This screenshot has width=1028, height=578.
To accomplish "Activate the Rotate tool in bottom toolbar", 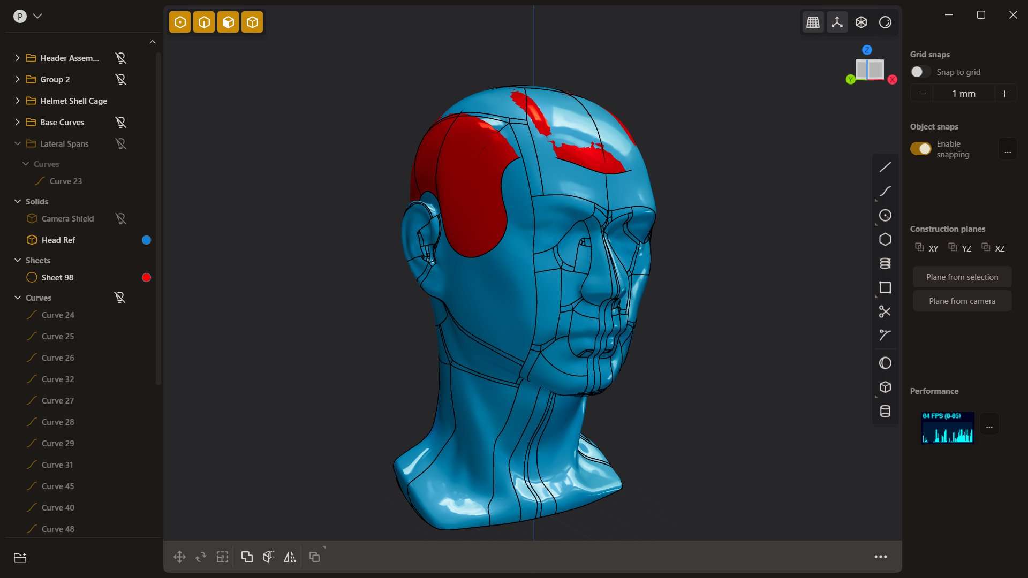I will tap(201, 557).
